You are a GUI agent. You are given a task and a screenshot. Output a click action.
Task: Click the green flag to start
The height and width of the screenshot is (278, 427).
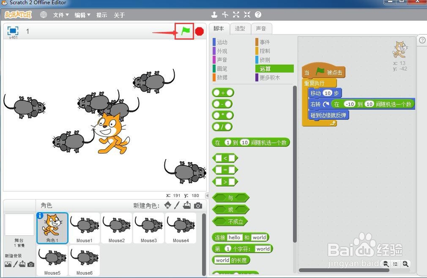pyautogui.click(x=185, y=31)
